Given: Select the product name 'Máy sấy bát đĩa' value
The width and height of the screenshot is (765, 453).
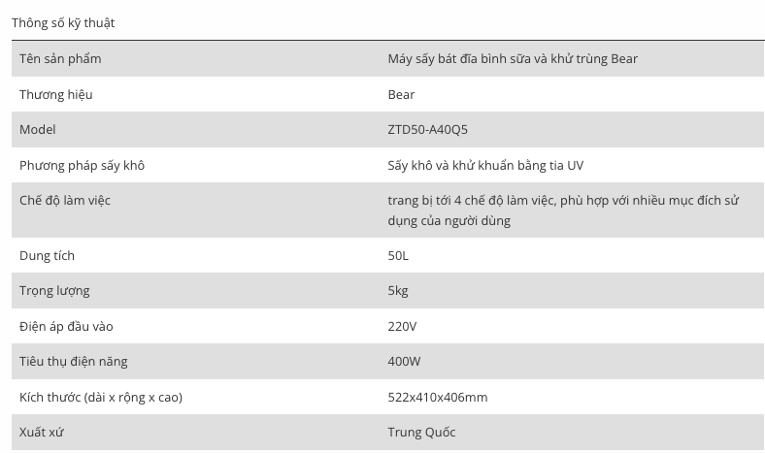Looking at the screenshot, I should (x=513, y=58).
